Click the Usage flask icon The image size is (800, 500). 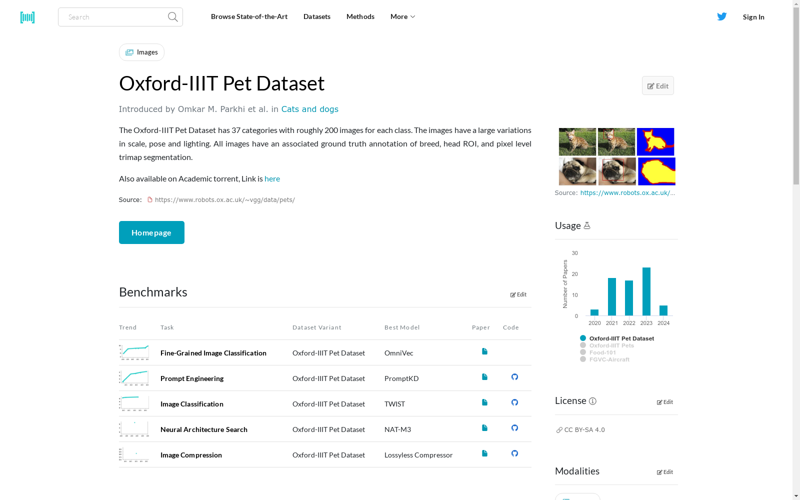coord(587,225)
